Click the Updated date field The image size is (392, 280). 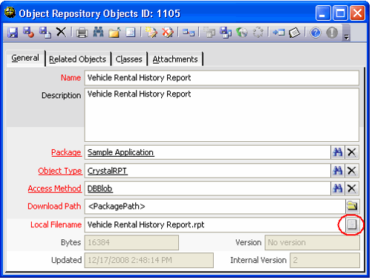click(x=149, y=260)
